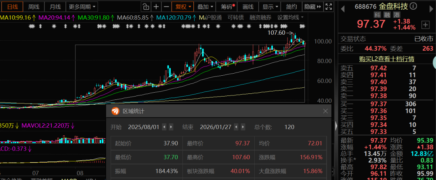Viewport: 436px width, 180px height.
Task: Open the 设置均线 dropdown
Action: 291,17
